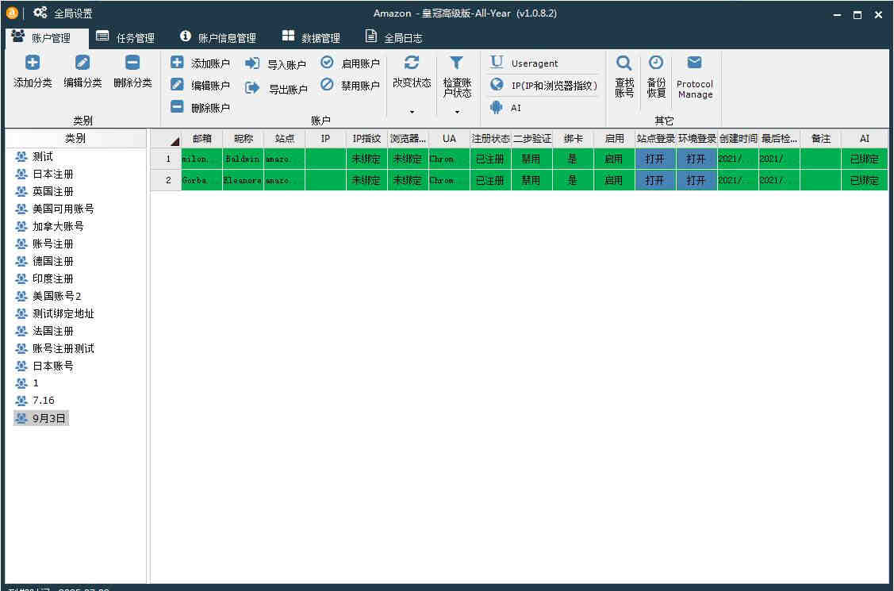Select row header number 2
Screen dimensions: 894x591
tap(166, 181)
